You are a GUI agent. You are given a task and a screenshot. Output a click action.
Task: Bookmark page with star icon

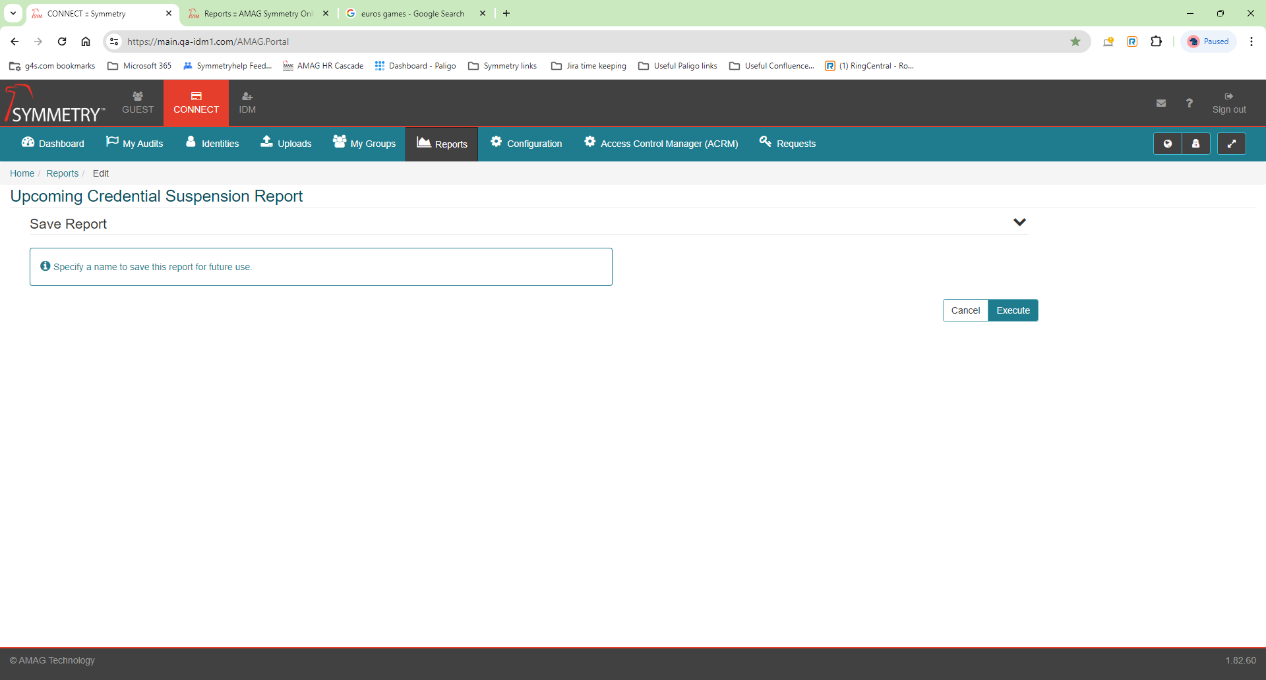coord(1075,42)
